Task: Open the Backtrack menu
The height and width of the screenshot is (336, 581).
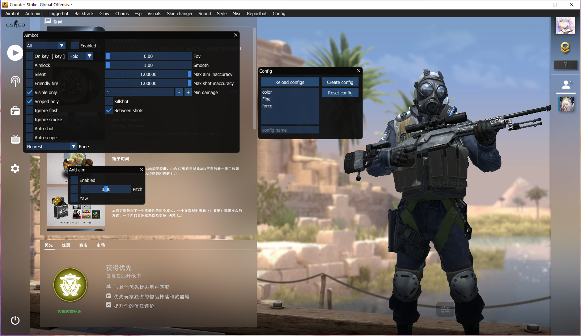Action: pyautogui.click(x=84, y=13)
